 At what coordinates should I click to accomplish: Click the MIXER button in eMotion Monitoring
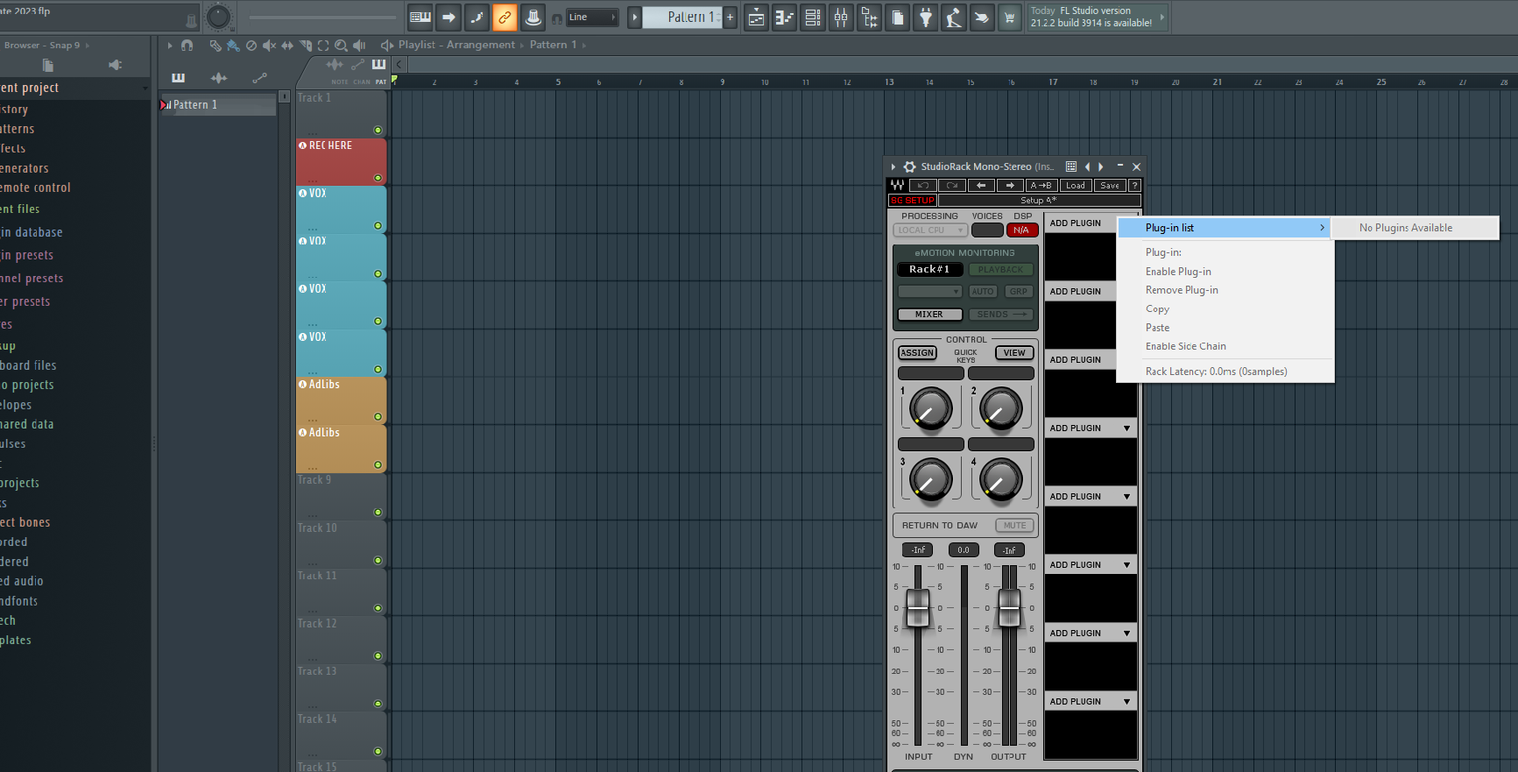pyautogui.click(x=929, y=315)
